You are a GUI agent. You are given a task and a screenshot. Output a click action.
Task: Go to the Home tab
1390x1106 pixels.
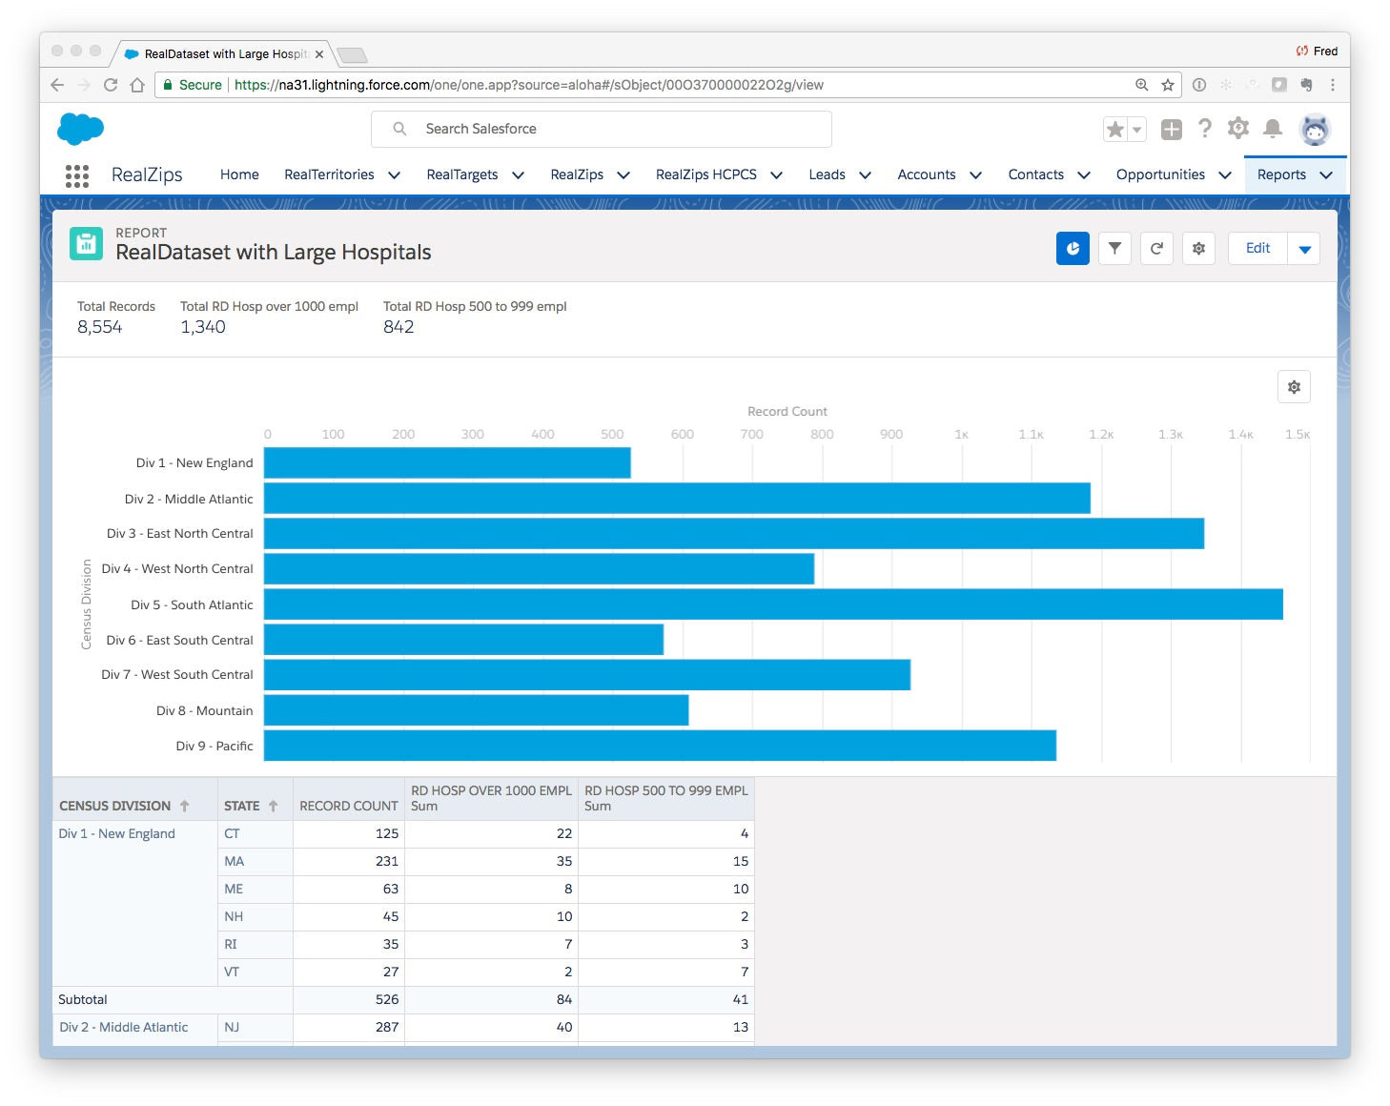[x=239, y=174]
